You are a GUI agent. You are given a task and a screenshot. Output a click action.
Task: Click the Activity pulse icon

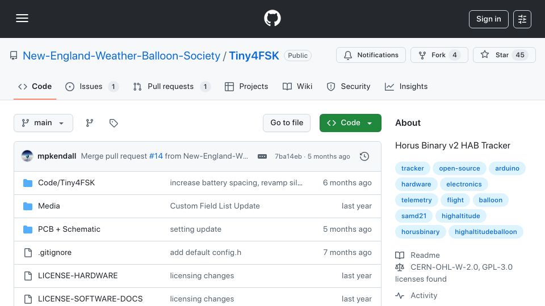coord(400,296)
